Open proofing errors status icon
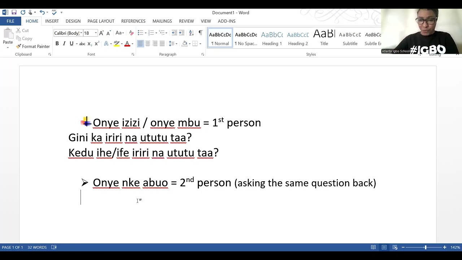 (x=54, y=247)
